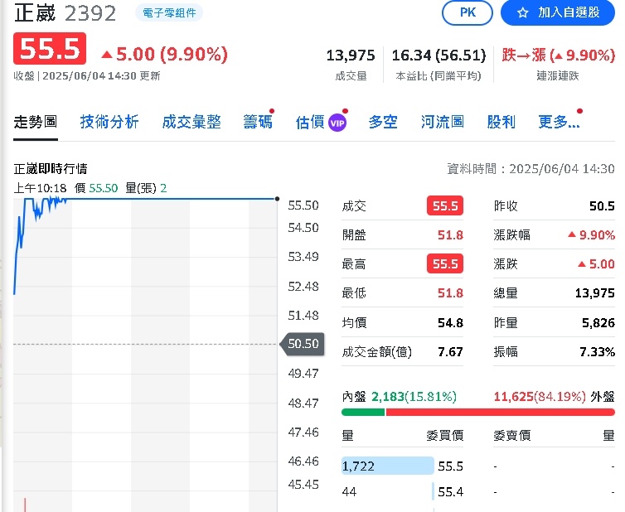The image size is (625, 512).
Task: Click the 55.5 委買價 entry
Action: coord(450,466)
